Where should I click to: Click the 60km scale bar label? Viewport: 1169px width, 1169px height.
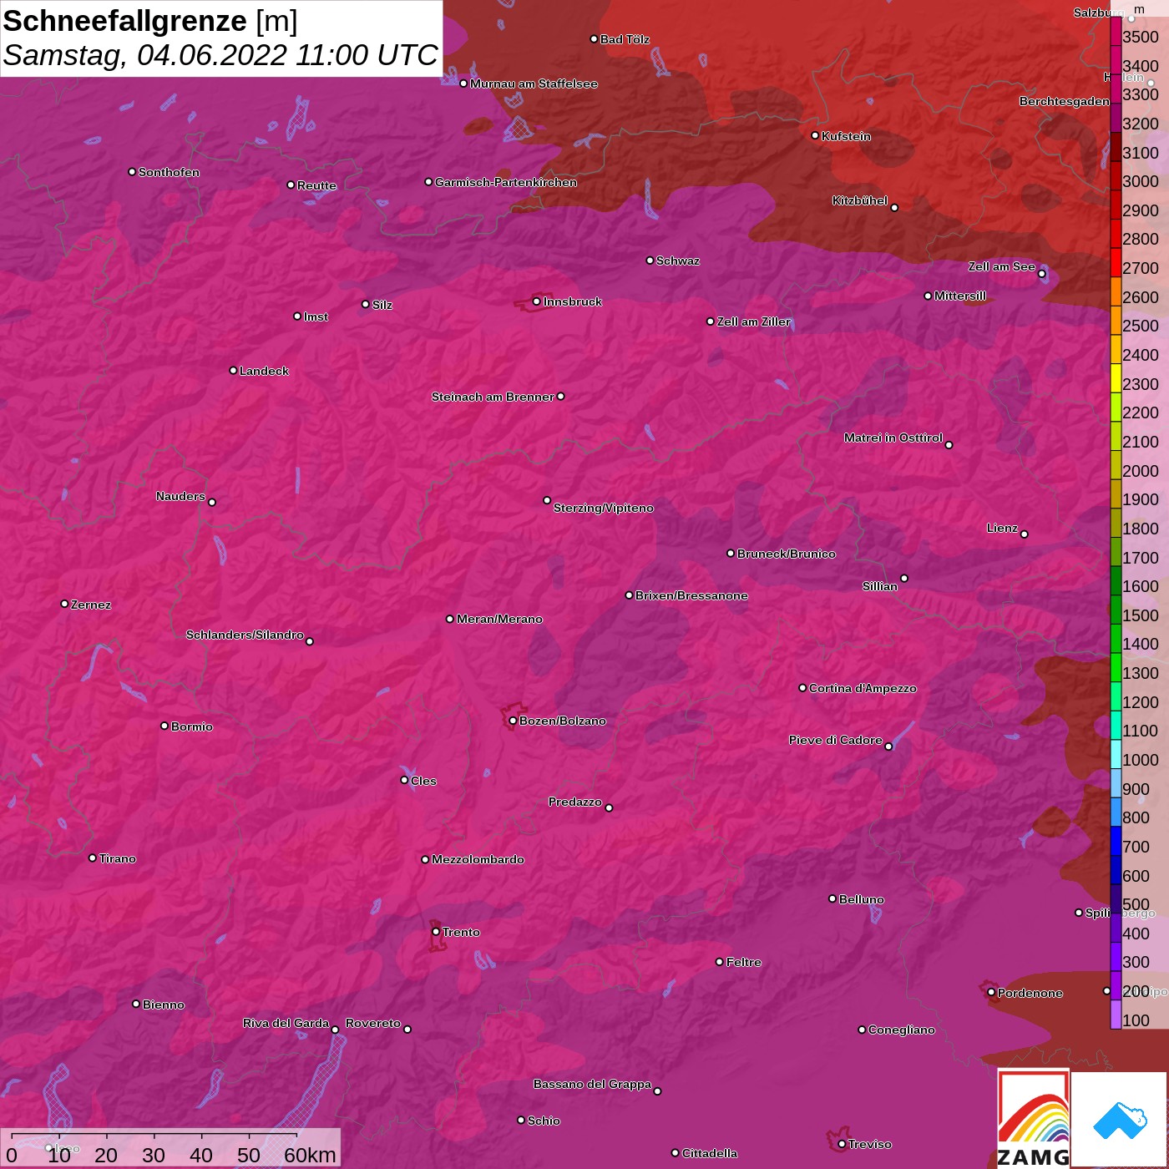pos(310,1155)
